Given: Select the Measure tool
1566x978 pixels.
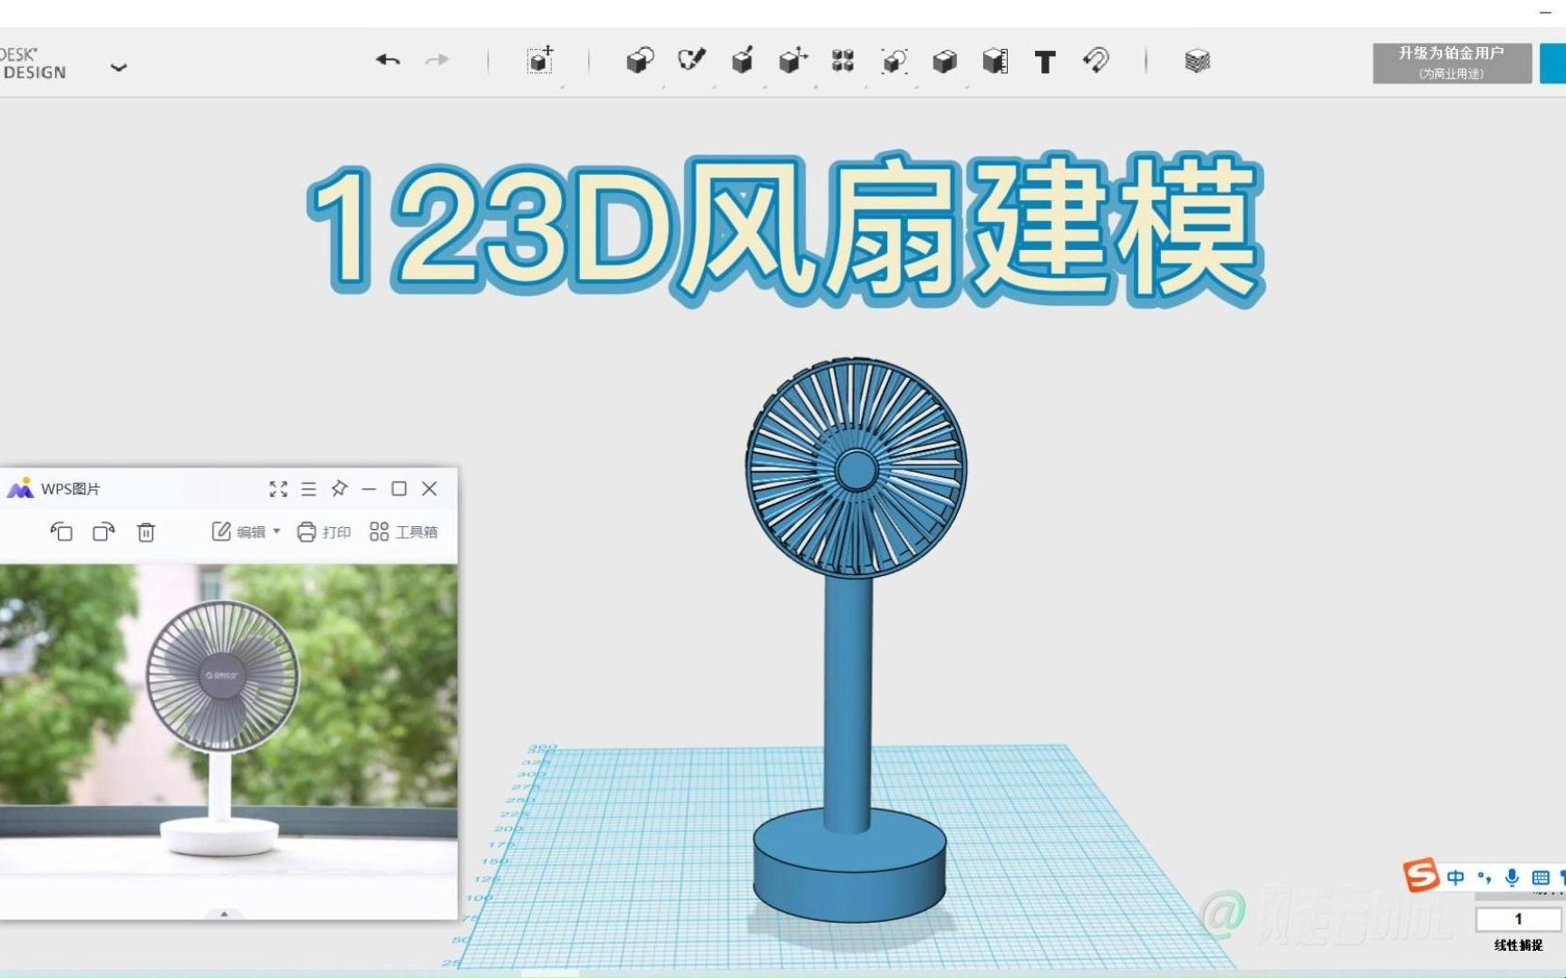Looking at the screenshot, I should point(995,60).
